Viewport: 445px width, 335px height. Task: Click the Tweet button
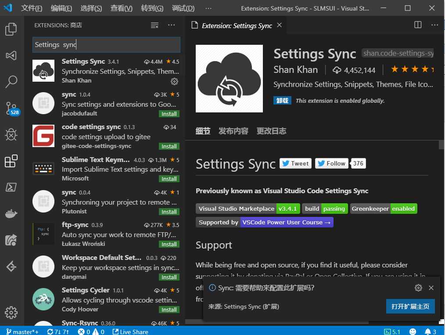pyautogui.click(x=295, y=163)
